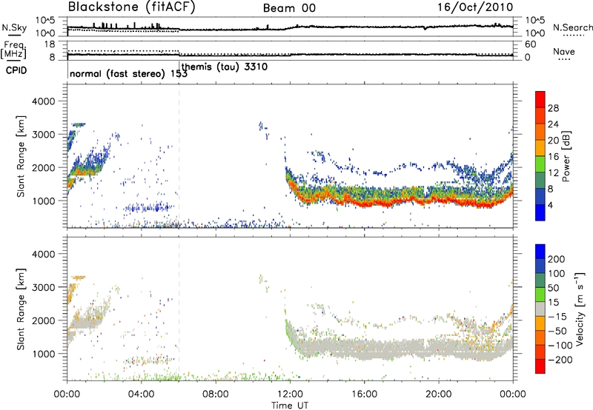Click the "Velocity [m s⁻¹]" colorbar title
This screenshot has width=593, height=410.
pyautogui.click(x=579, y=309)
